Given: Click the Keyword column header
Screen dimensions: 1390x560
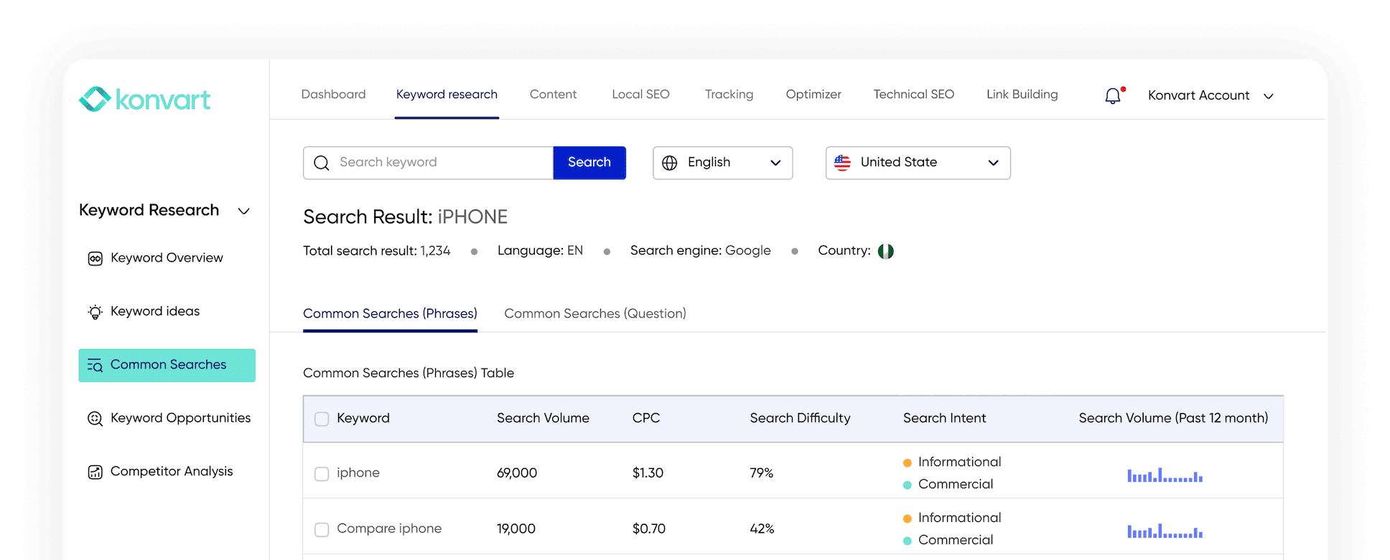Looking at the screenshot, I should [363, 418].
